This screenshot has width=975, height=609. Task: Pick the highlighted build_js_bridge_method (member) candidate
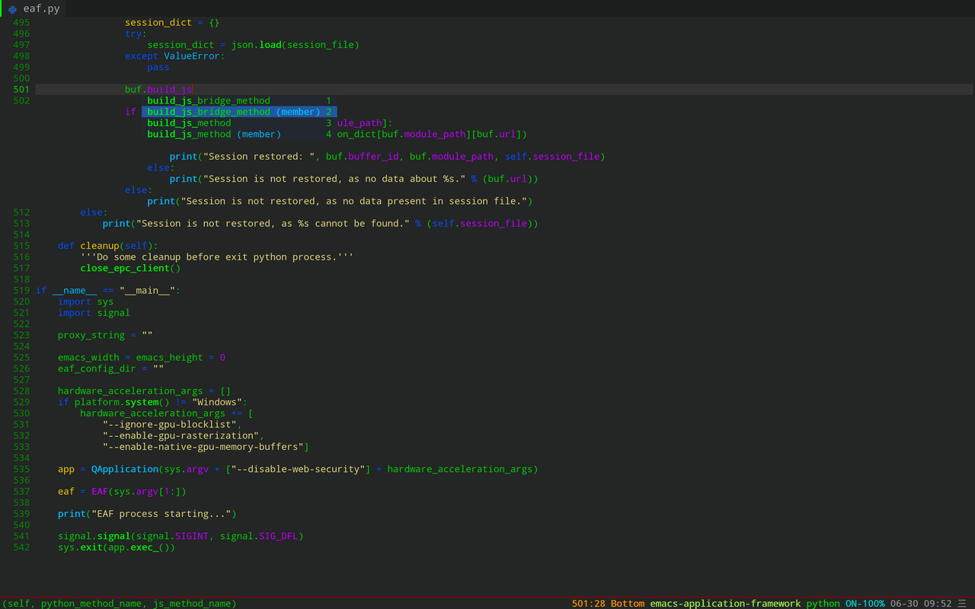click(239, 112)
